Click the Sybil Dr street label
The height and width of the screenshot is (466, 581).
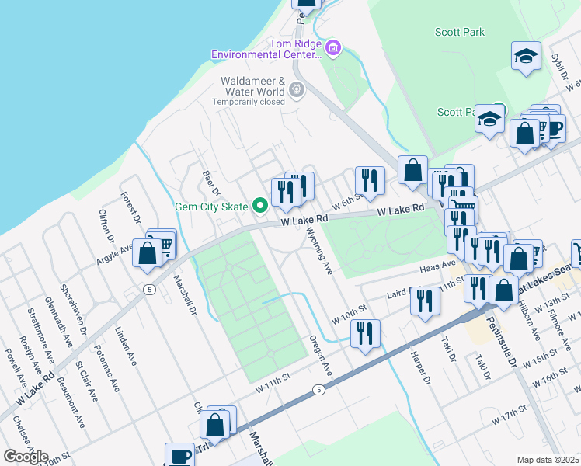click(x=559, y=67)
